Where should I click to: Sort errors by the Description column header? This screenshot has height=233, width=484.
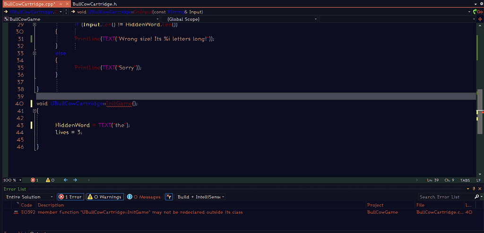[x=51, y=205]
